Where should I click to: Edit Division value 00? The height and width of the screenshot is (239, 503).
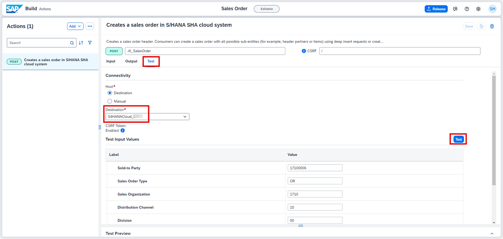point(315,220)
